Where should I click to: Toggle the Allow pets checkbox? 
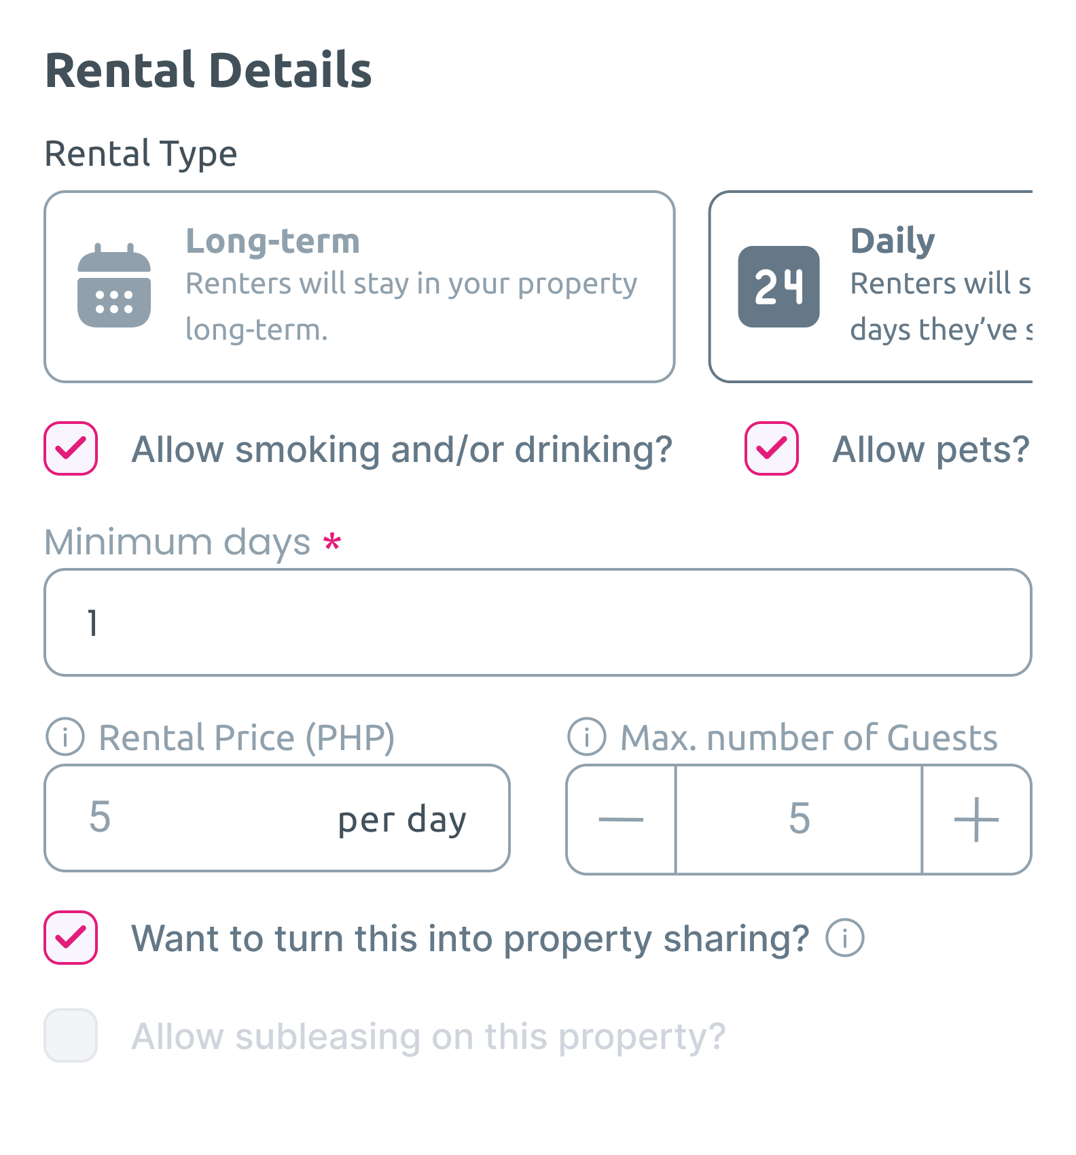(x=771, y=448)
